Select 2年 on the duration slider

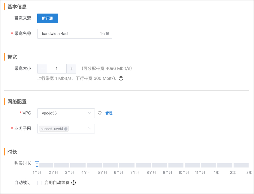(233, 165)
